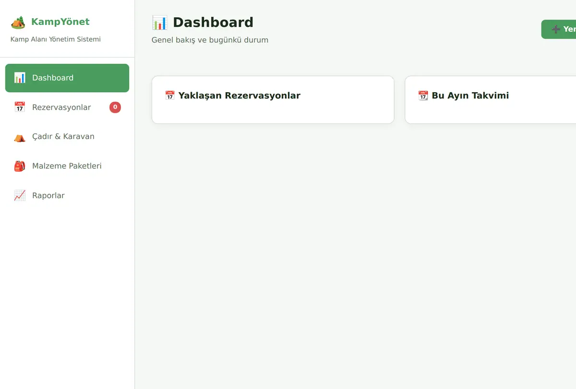Click the 'Kamp Alanı Yönetim Sistemi' tagline
Viewport: 576px width, 389px height.
(56, 39)
